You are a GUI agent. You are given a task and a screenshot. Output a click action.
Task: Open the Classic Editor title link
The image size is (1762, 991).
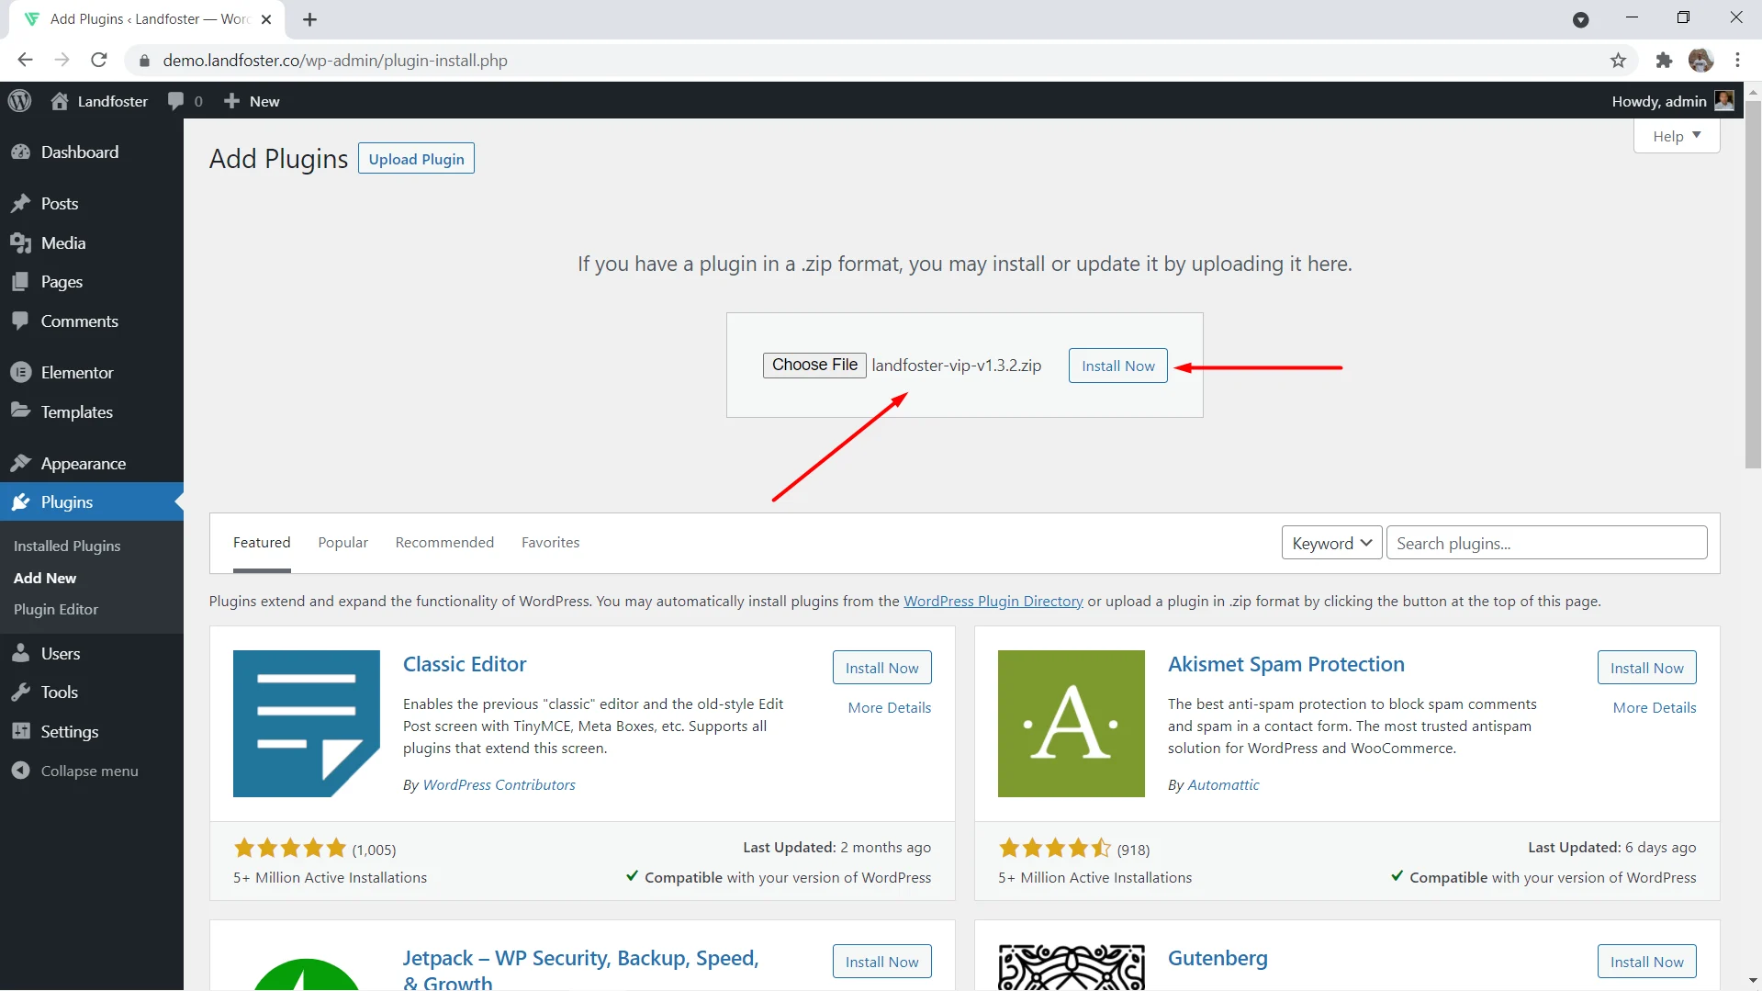coord(465,664)
